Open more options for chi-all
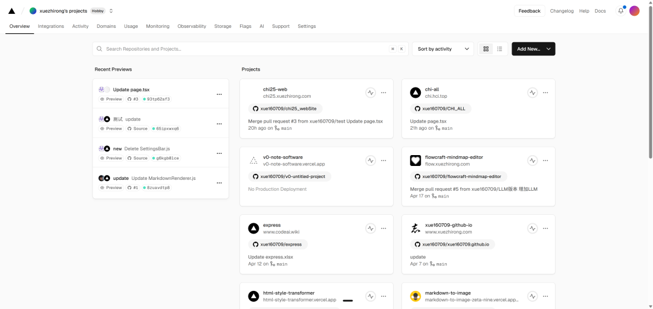Image resolution: width=653 pixels, height=309 pixels. pos(545,92)
